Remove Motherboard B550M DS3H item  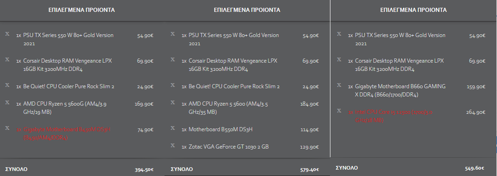(x=173, y=128)
